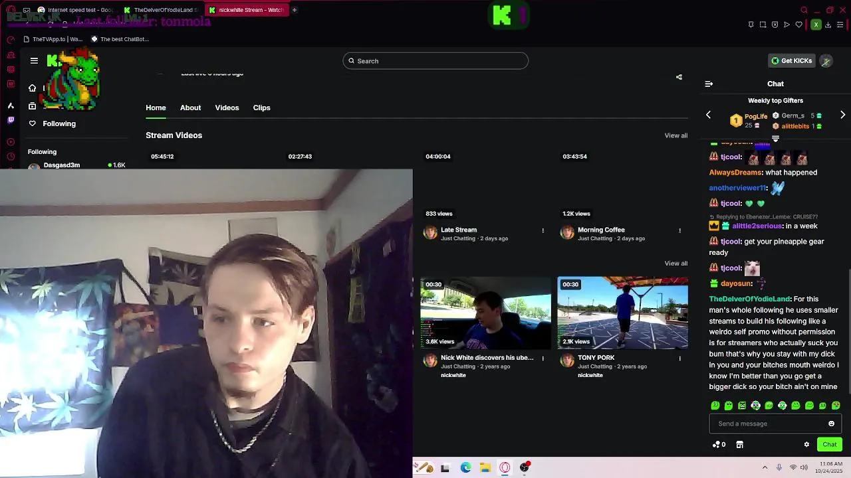This screenshot has width=851, height=478.
Task: Open Late Stream video title
Action: pyautogui.click(x=459, y=230)
